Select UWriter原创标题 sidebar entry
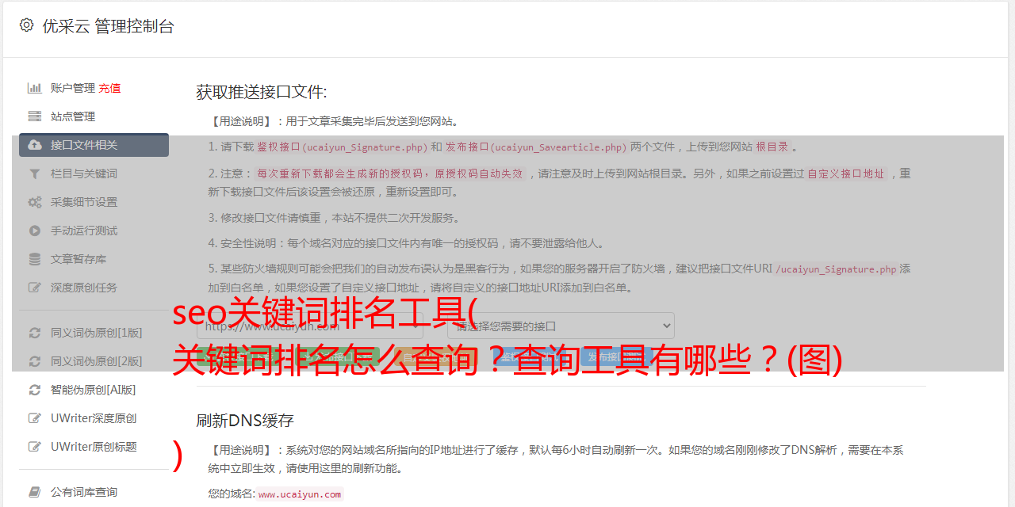 (94, 447)
